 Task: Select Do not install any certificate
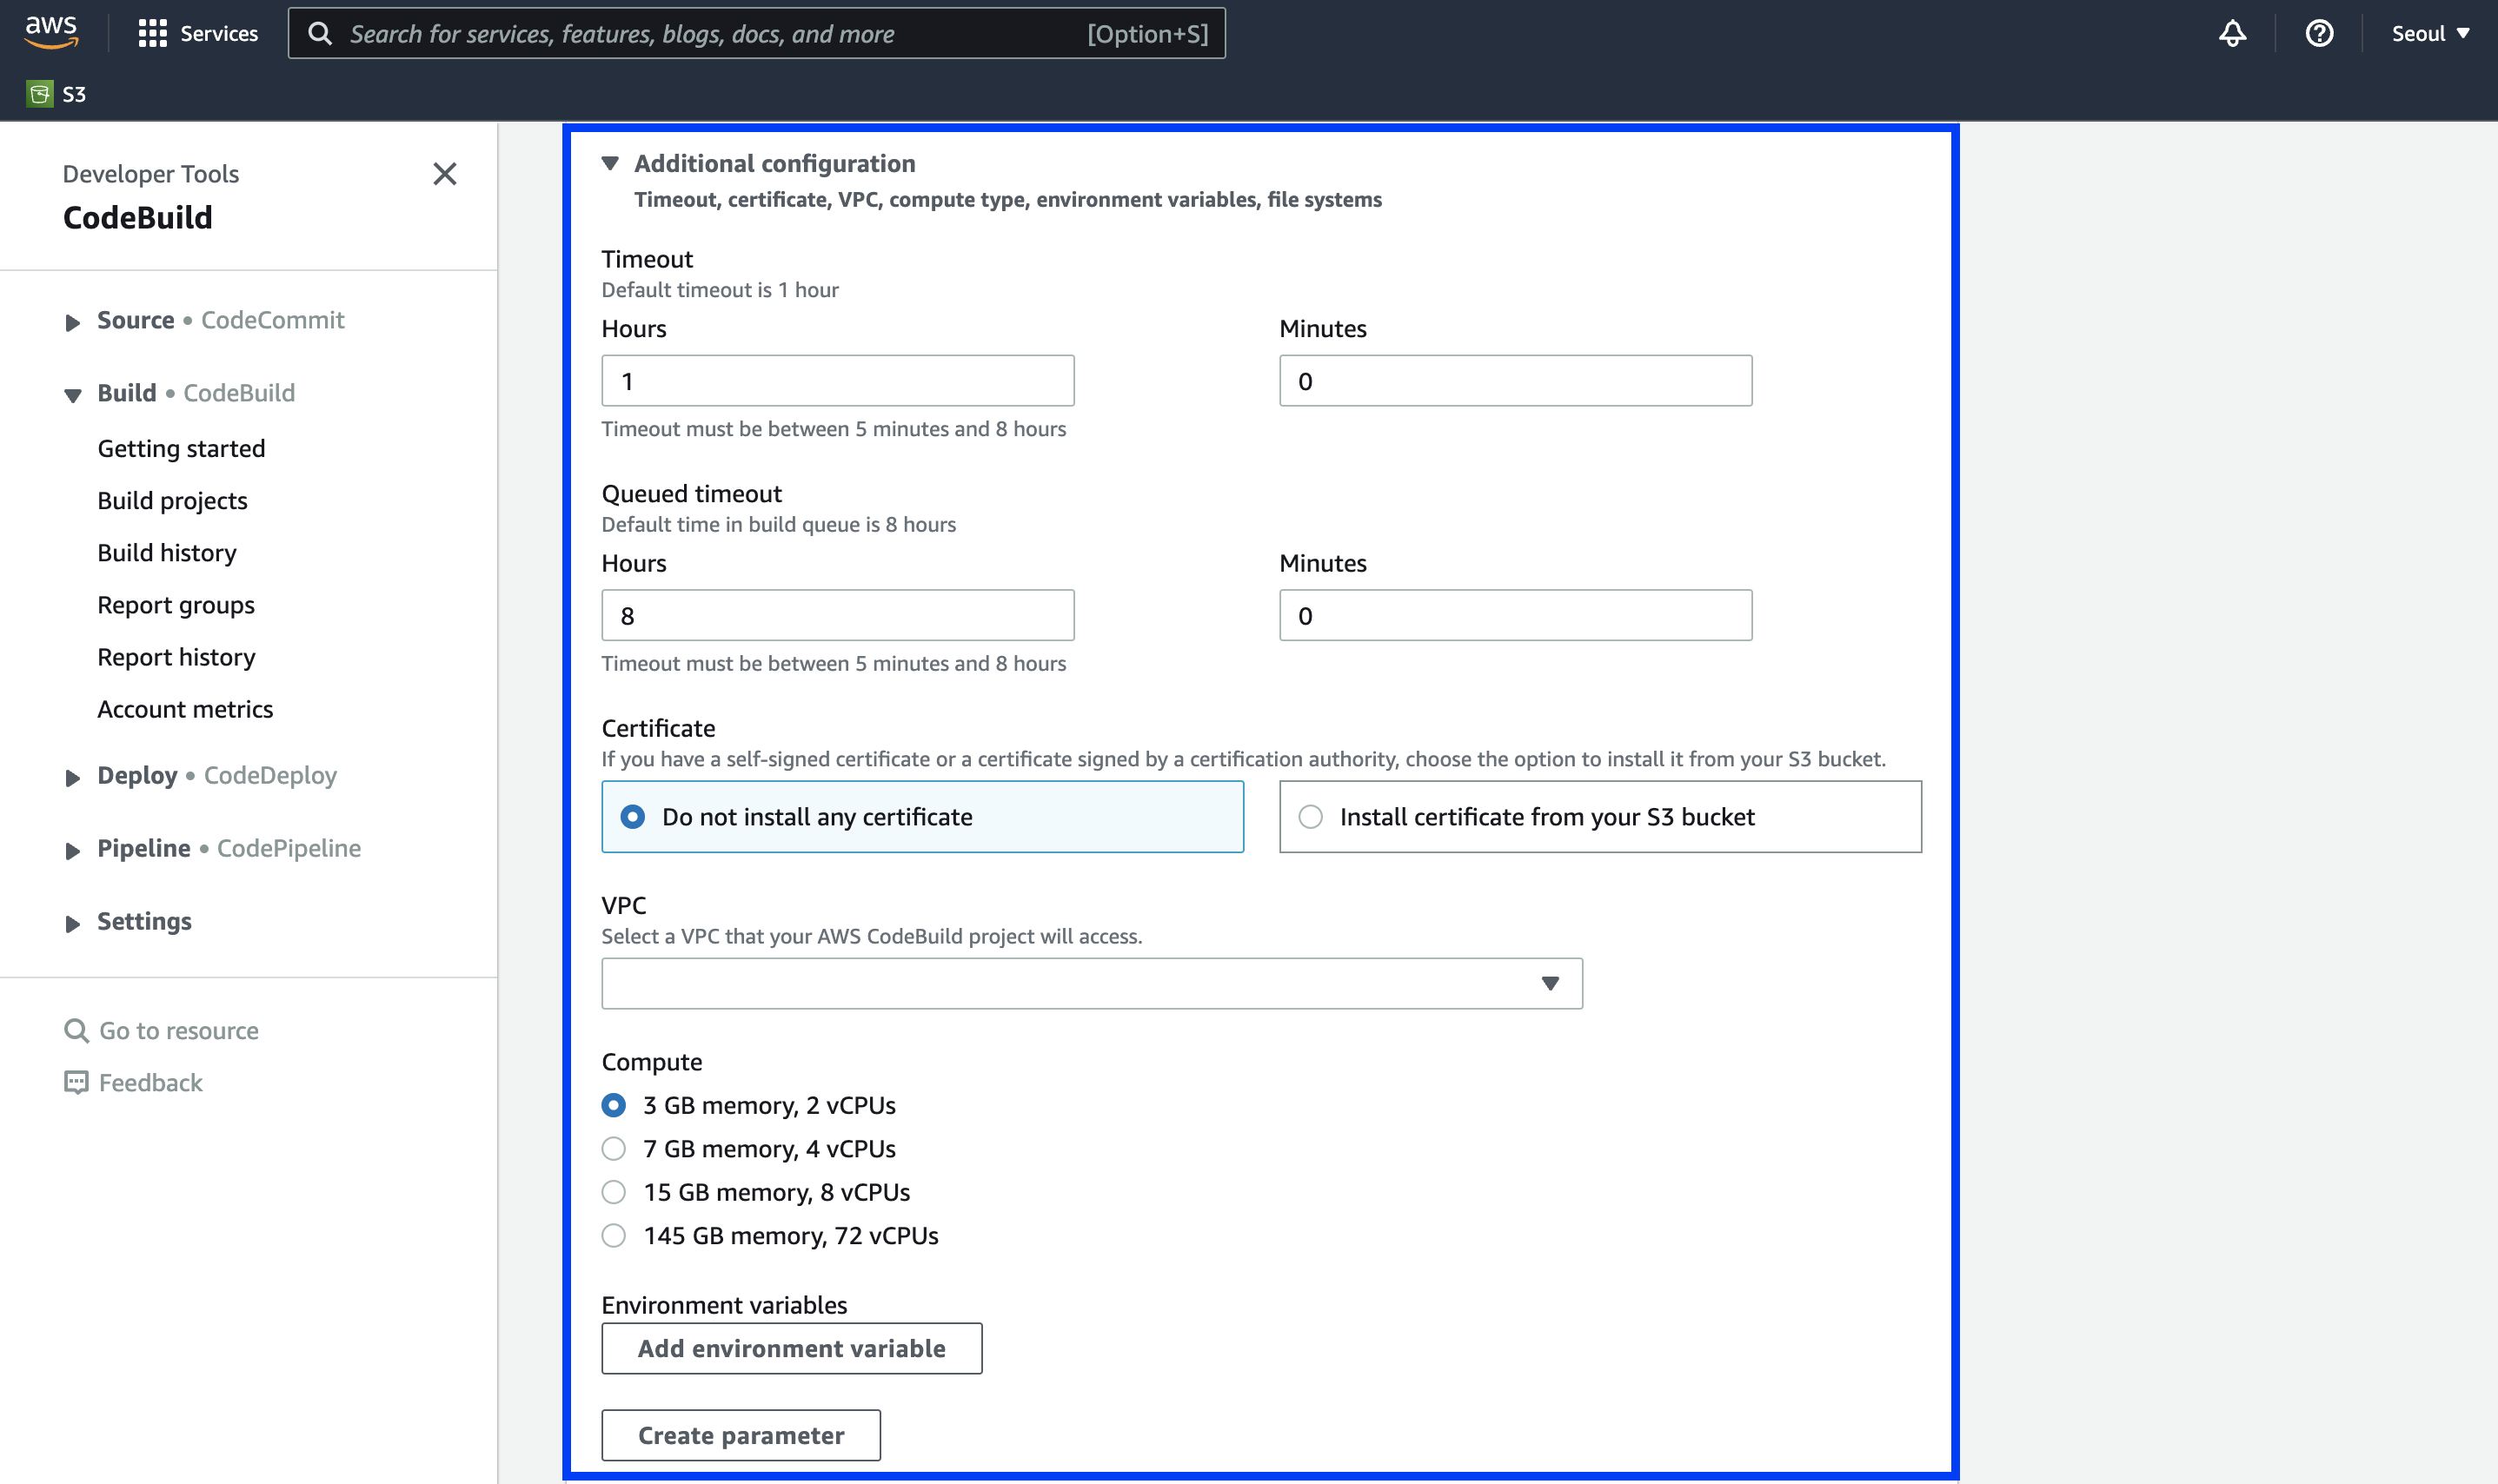click(922, 817)
